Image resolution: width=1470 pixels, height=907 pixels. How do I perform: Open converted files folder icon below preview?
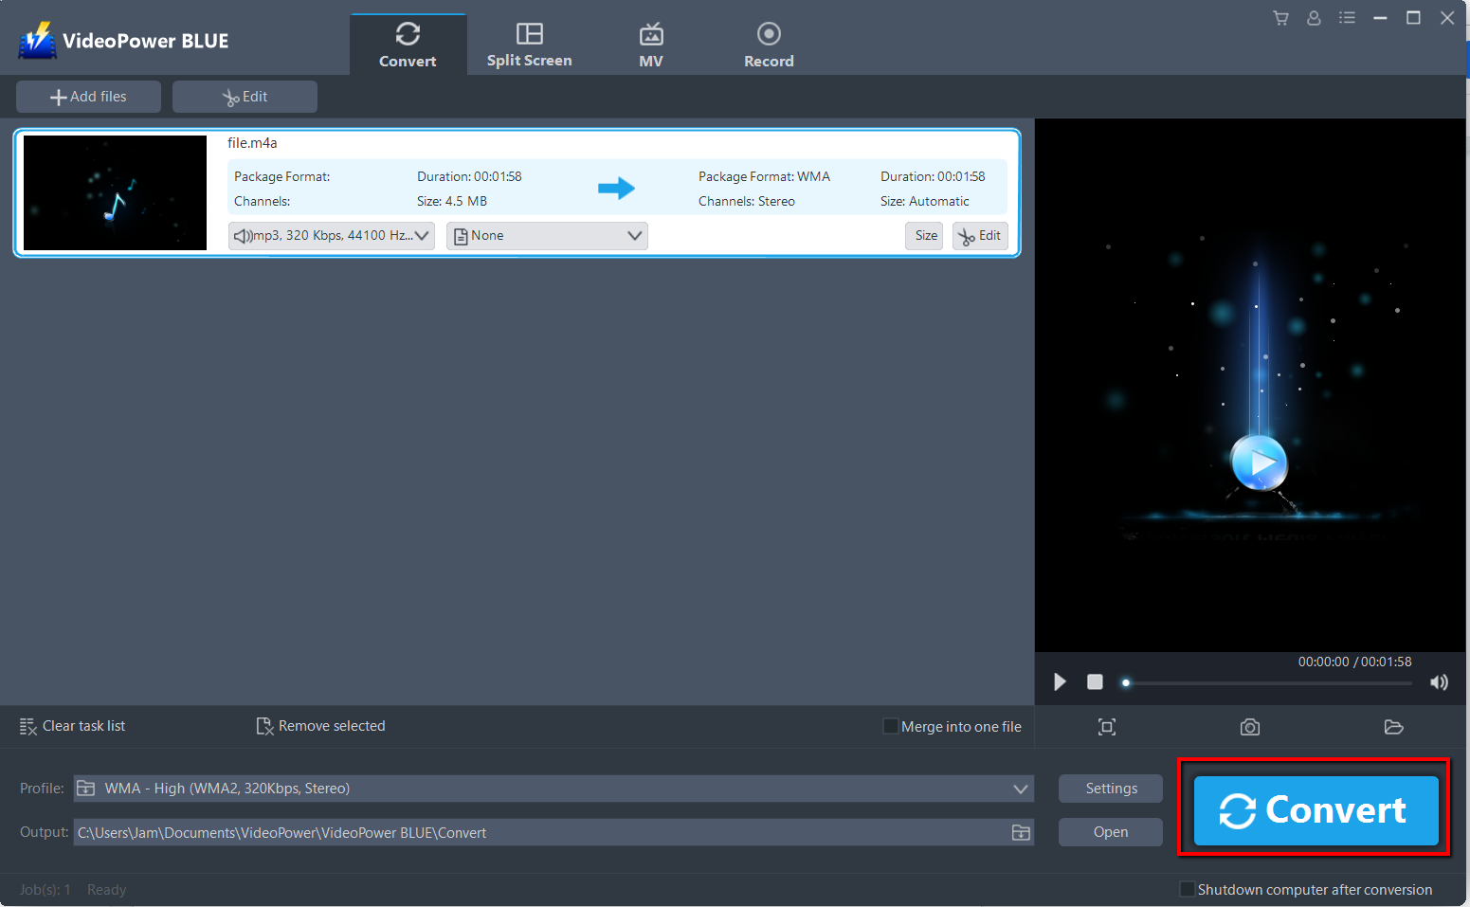[x=1393, y=727]
